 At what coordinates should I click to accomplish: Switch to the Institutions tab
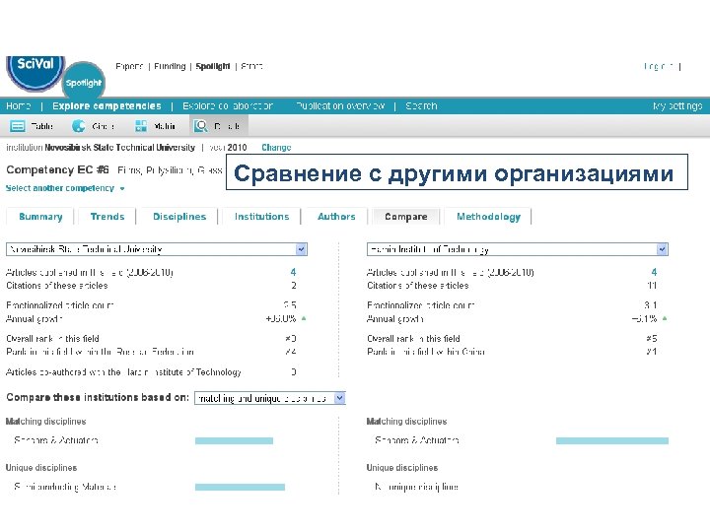[x=261, y=217]
